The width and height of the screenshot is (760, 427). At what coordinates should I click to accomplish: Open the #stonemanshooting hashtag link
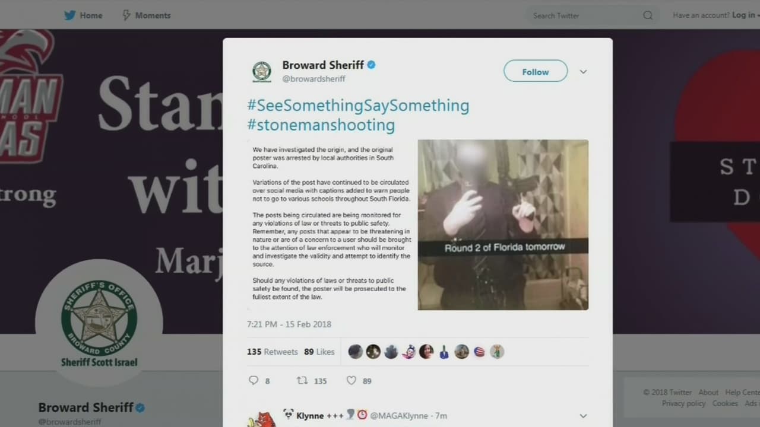click(x=321, y=125)
